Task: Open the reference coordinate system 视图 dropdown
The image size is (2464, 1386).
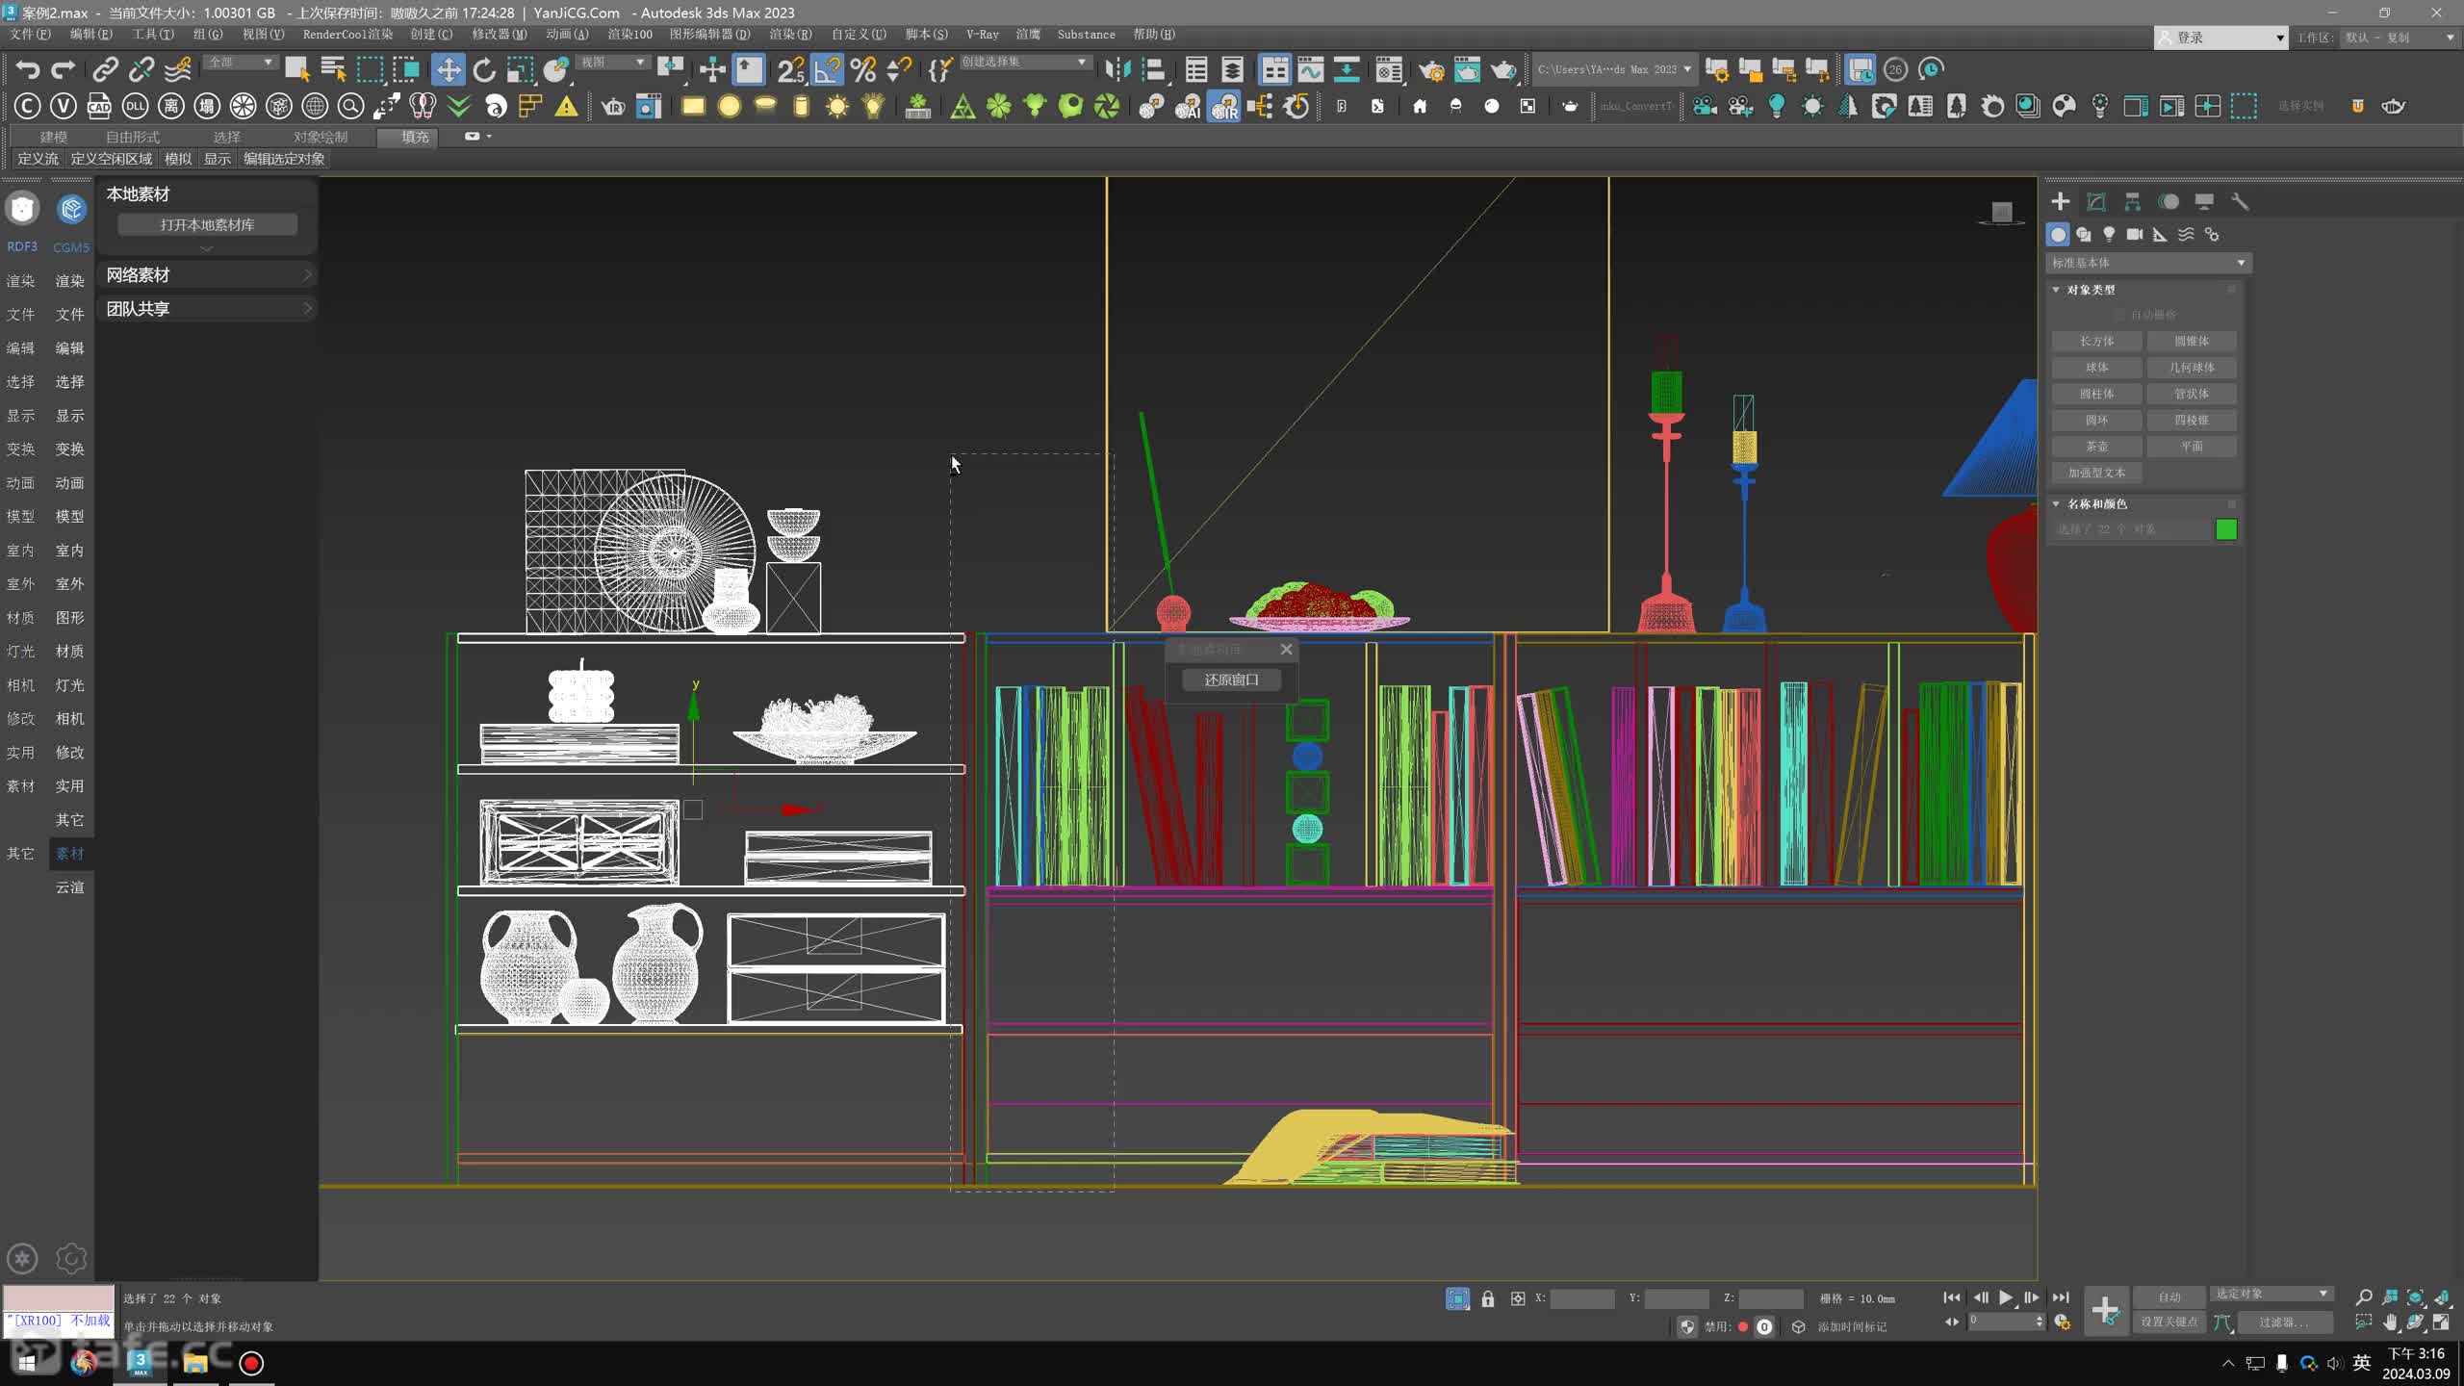Action: 612,63
